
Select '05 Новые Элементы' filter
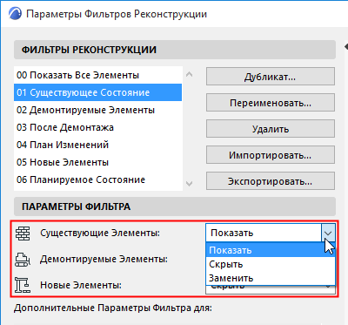coord(98,162)
